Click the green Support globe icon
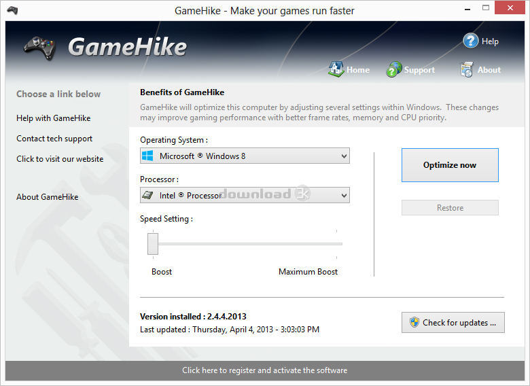The width and height of the screenshot is (530, 386). pyautogui.click(x=394, y=69)
